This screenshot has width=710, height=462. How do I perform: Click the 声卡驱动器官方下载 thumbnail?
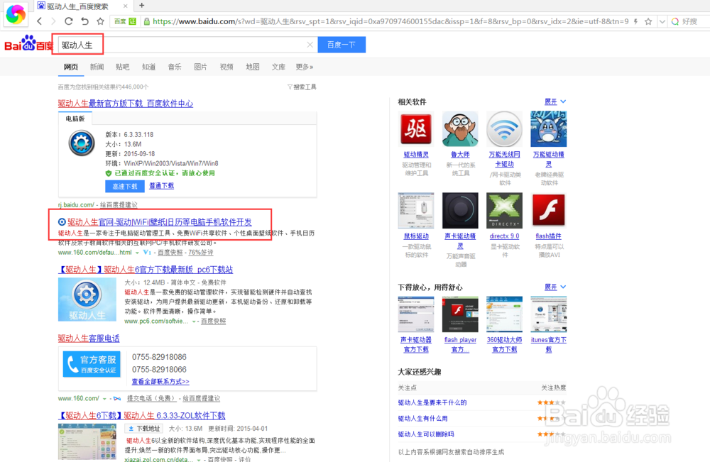point(416,314)
